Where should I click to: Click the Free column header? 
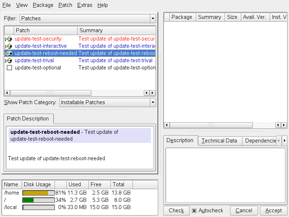(x=100, y=184)
